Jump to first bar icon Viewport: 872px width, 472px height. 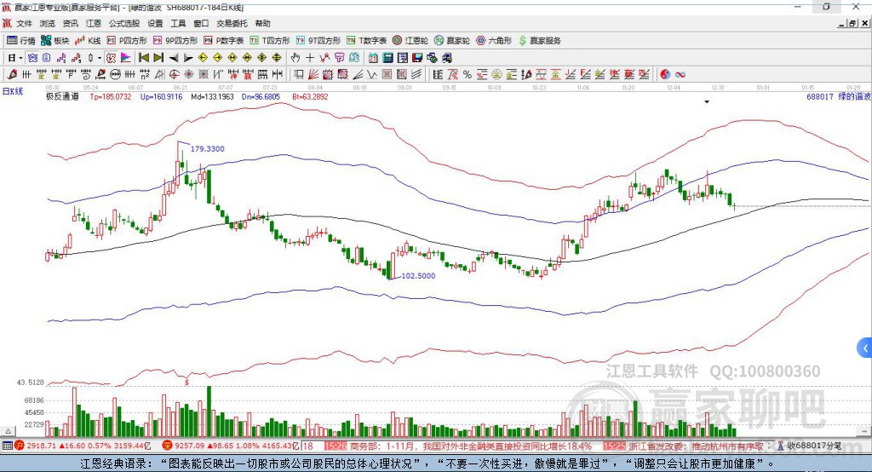(143, 58)
